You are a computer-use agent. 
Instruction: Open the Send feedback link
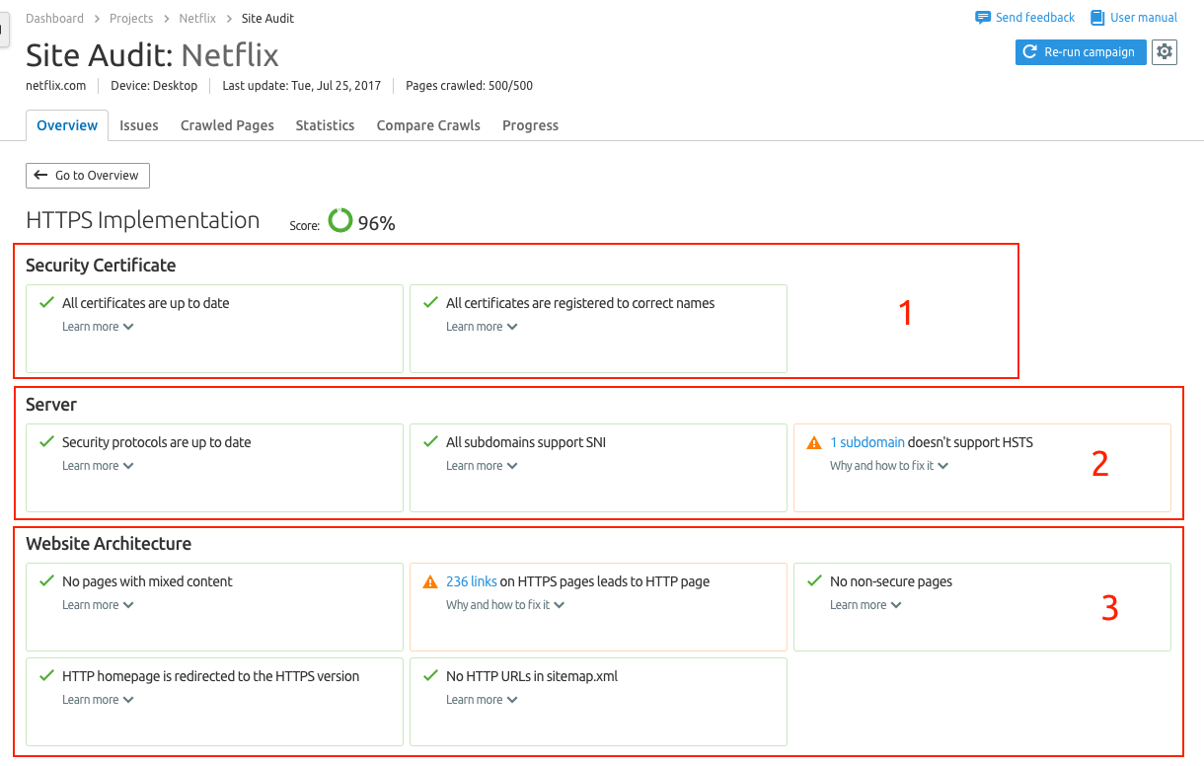click(1035, 18)
